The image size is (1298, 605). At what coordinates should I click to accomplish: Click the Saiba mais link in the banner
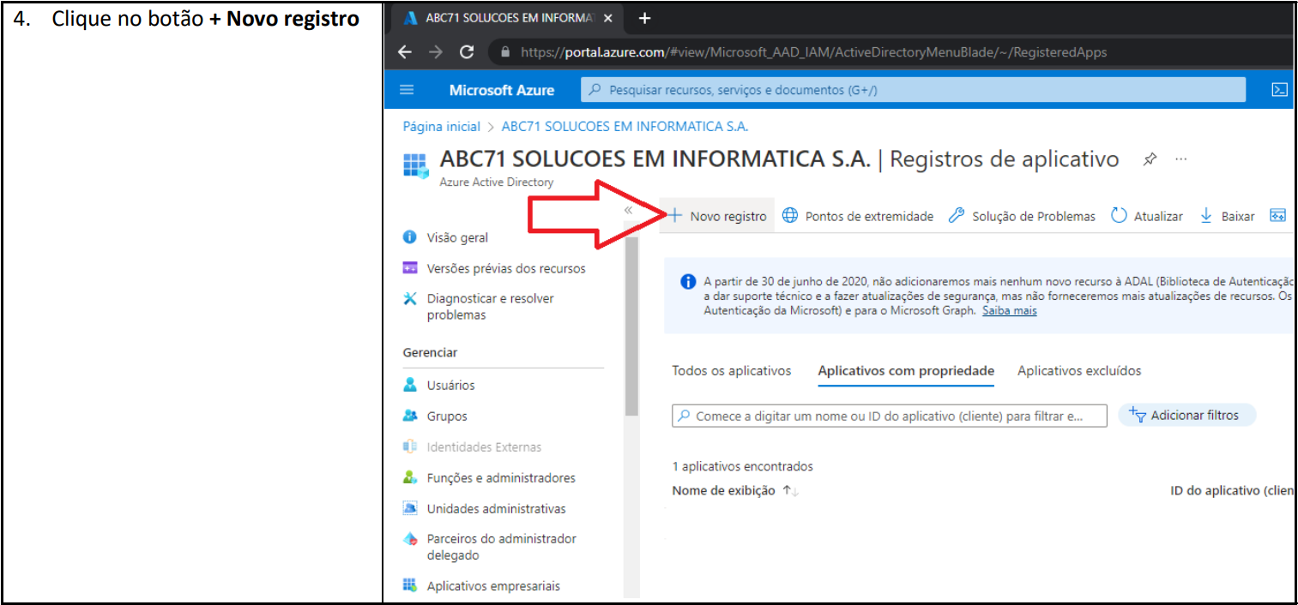1010,311
